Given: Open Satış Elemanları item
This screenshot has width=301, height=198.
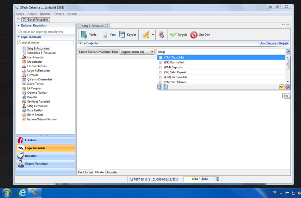Looking at the screenshot, I should [x=37, y=106].
